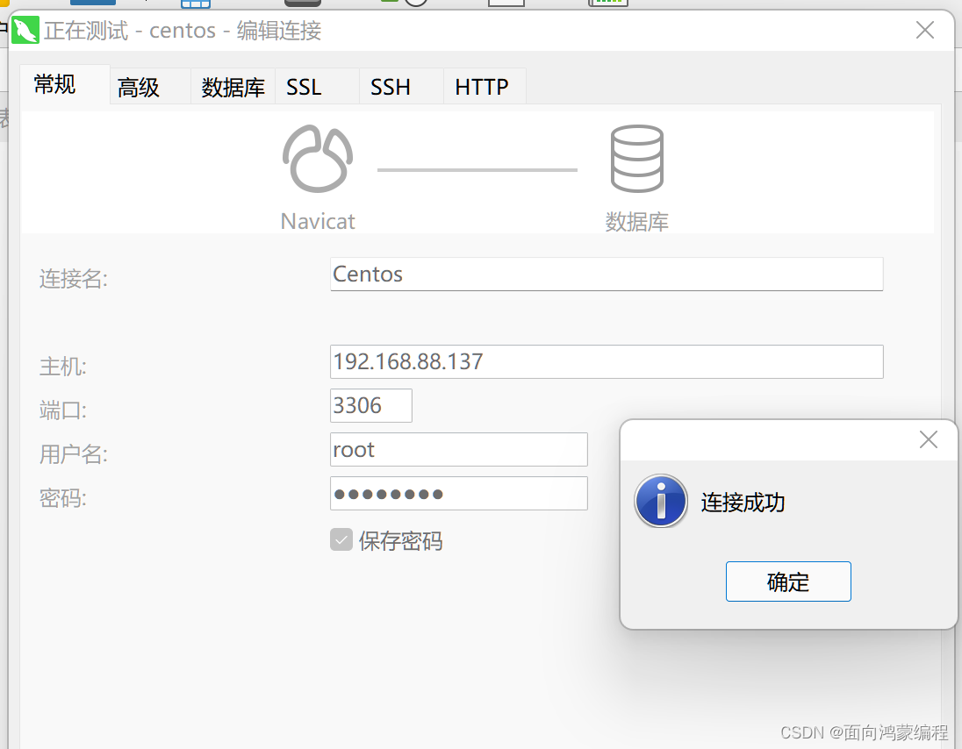Switch to the 常规 tab
The image size is (962, 749).
(64, 84)
